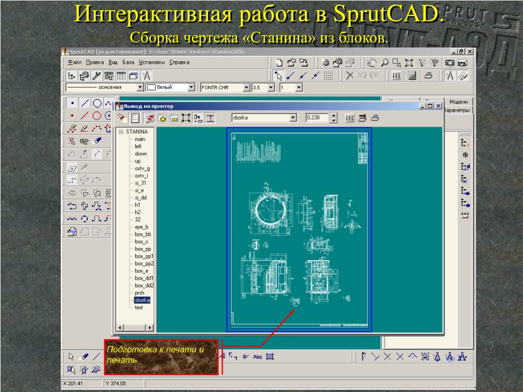
Task: Open the Установки menu
Action: click(152, 62)
